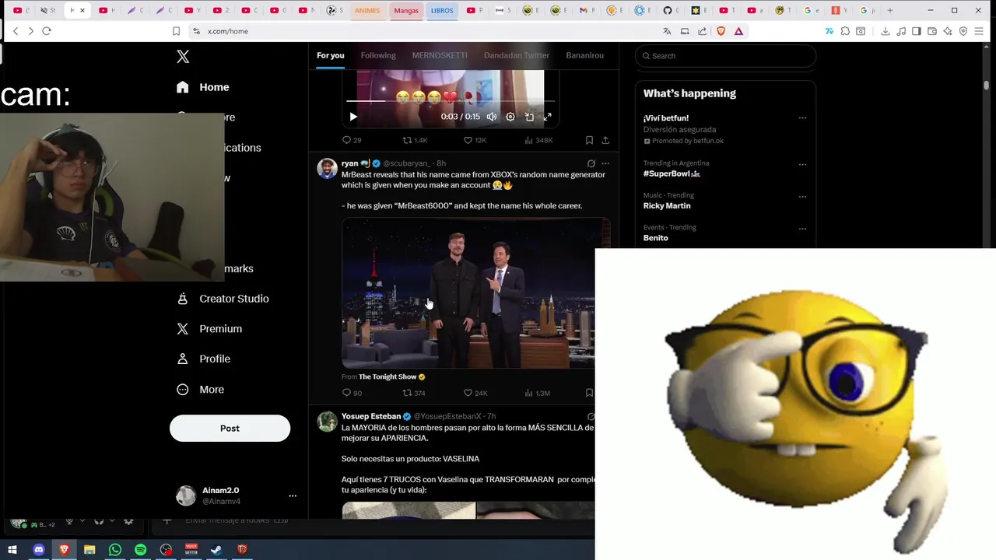Open video settings gear
Screen dimensions: 996x560
point(510,117)
